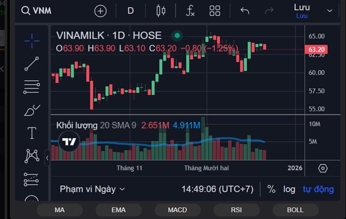
Task: Select the brush drawing tool
Action: [x=32, y=110]
